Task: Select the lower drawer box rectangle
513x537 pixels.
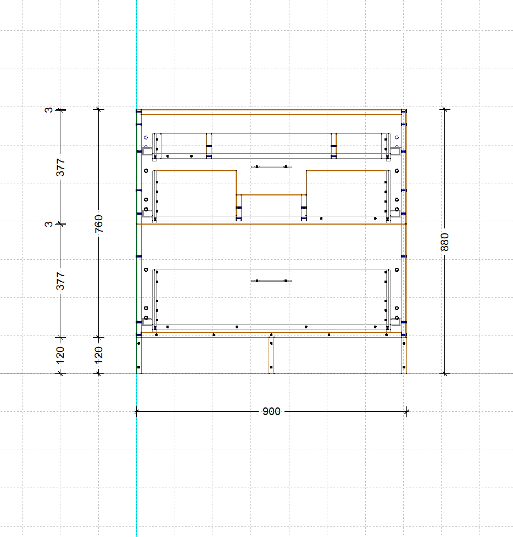Action: (x=271, y=299)
